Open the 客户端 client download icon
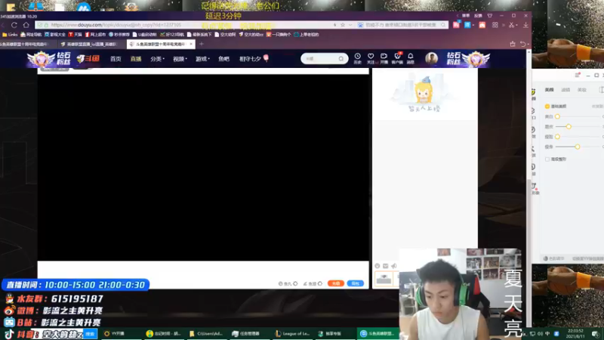This screenshot has height=340, width=604. pyautogui.click(x=397, y=58)
